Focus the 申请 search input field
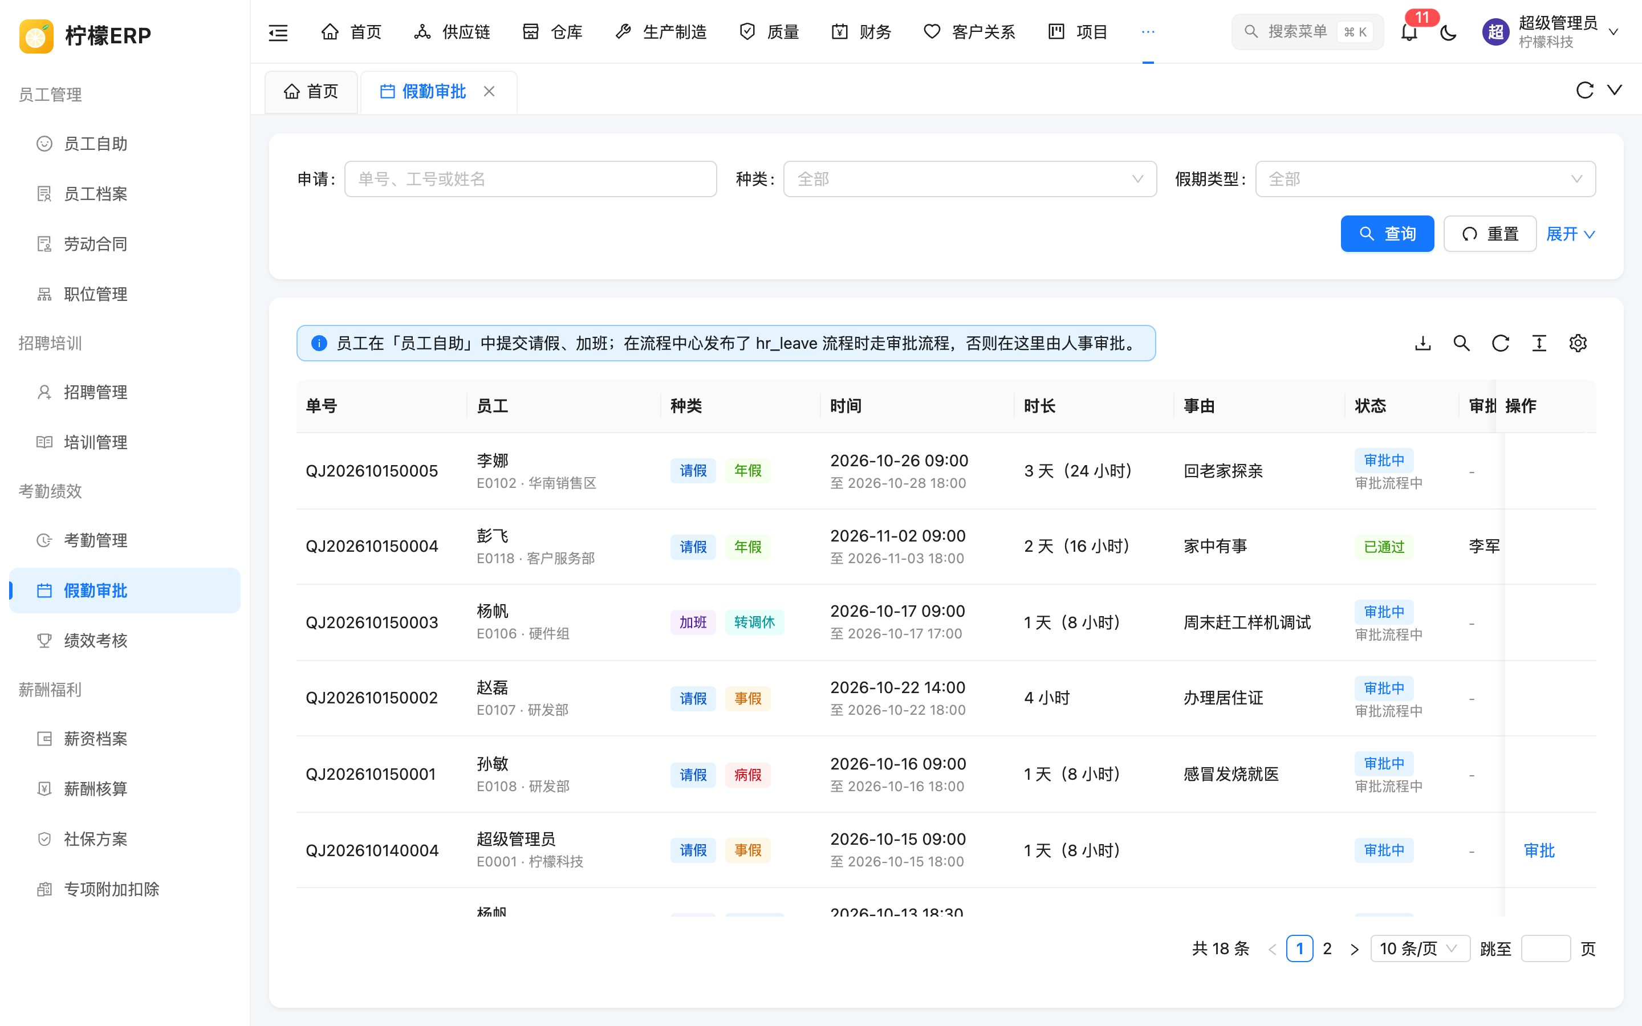 tap(530, 179)
